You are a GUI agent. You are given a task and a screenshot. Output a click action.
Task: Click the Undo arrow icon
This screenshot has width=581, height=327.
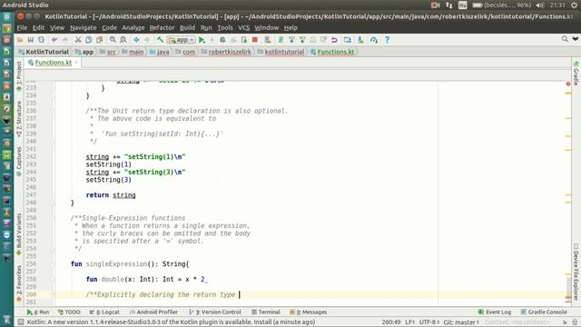click(54, 40)
